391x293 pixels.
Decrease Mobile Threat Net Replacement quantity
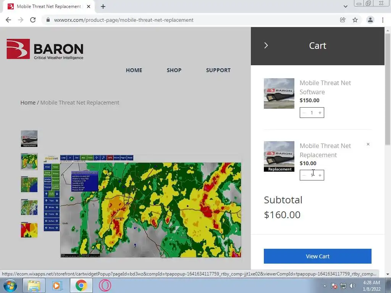pos(304,175)
